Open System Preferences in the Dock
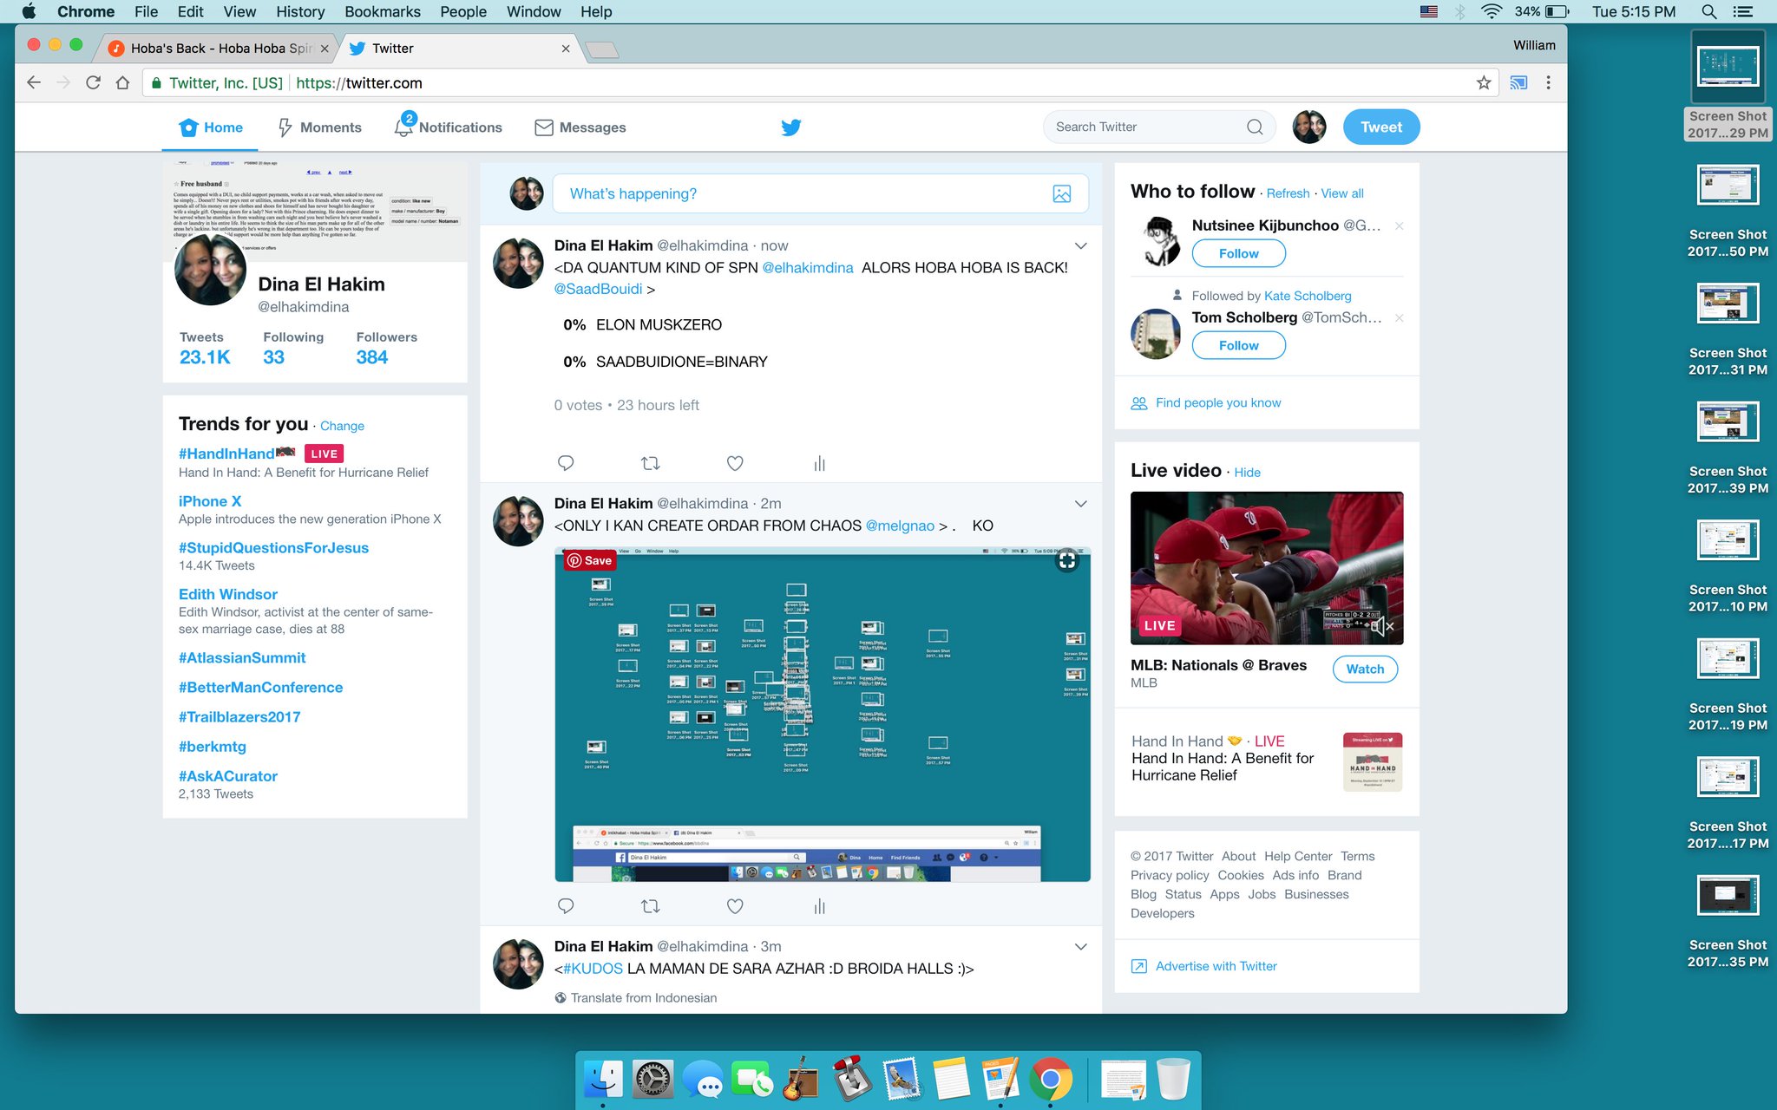The height and width of the screenshot is (1110, 1777). click(652, 1080)
